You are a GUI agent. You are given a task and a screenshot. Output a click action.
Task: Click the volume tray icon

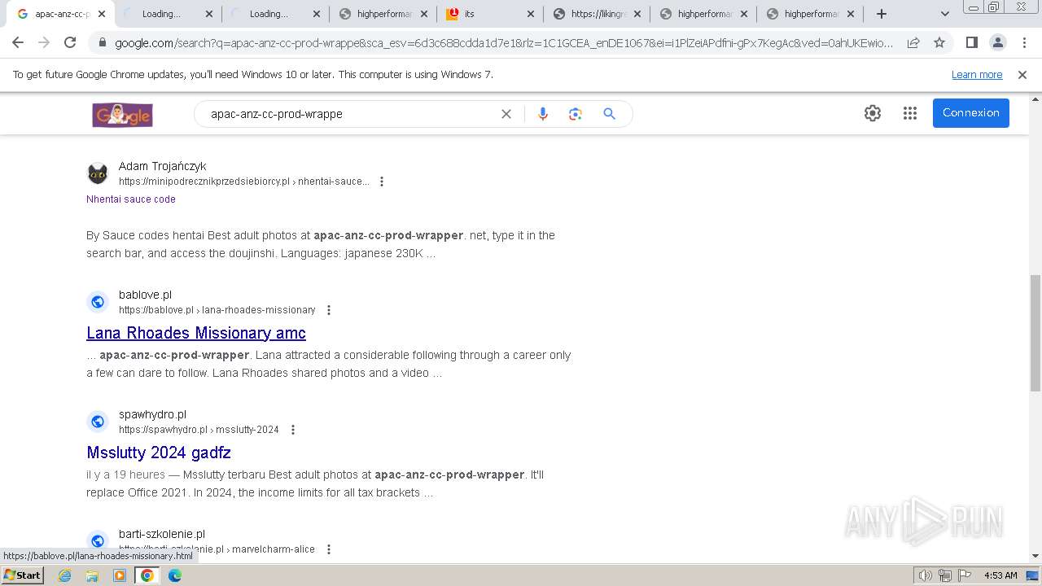pyautogui.click(x=926, y=575)
